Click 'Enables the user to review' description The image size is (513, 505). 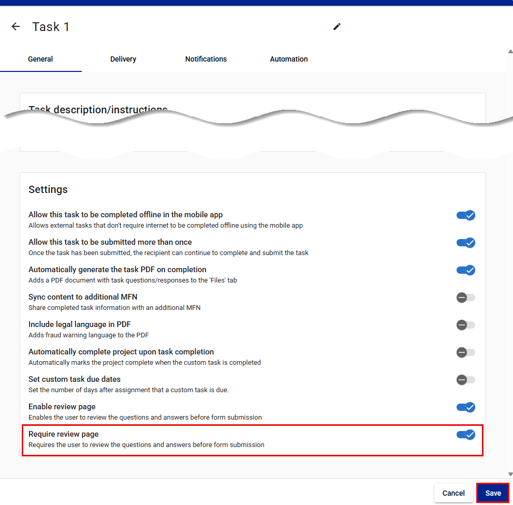tap(145, 418)
